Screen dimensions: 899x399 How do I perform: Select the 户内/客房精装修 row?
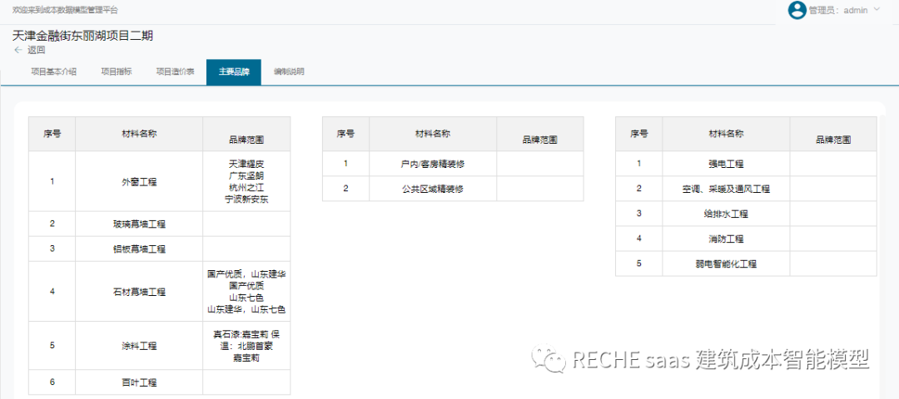pos(432,164)
